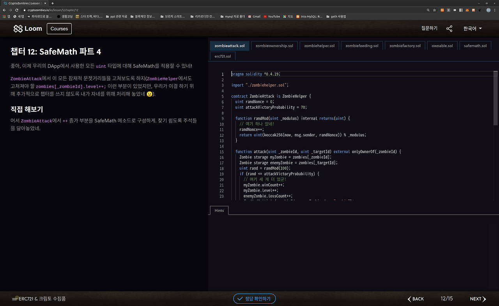Open the 한국어 language dropdown
499x306 pixels.
click(472, 28)
